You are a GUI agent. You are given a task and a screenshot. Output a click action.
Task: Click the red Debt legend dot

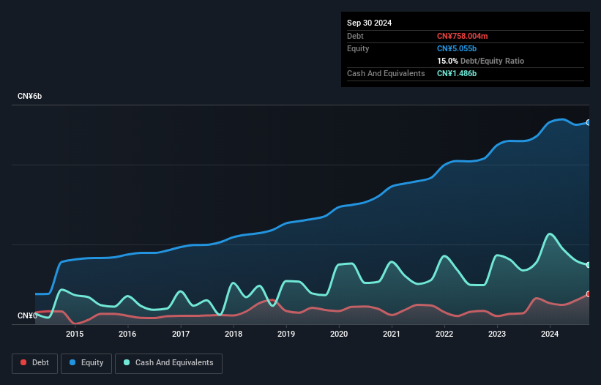(23, 362)
